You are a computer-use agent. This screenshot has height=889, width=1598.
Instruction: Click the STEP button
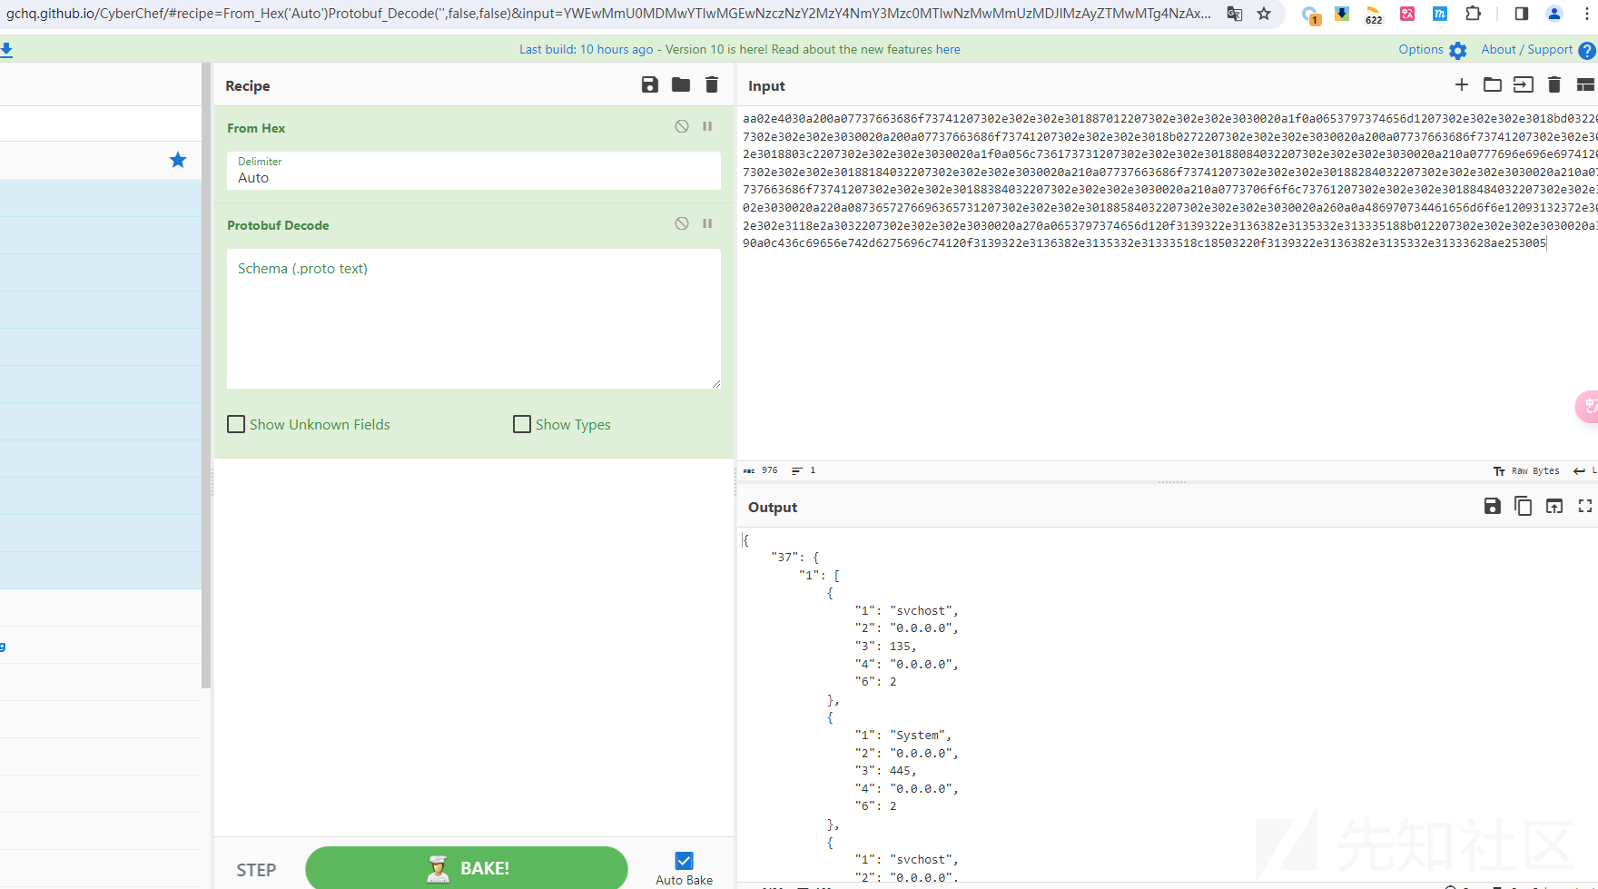[x=256, y=870]
